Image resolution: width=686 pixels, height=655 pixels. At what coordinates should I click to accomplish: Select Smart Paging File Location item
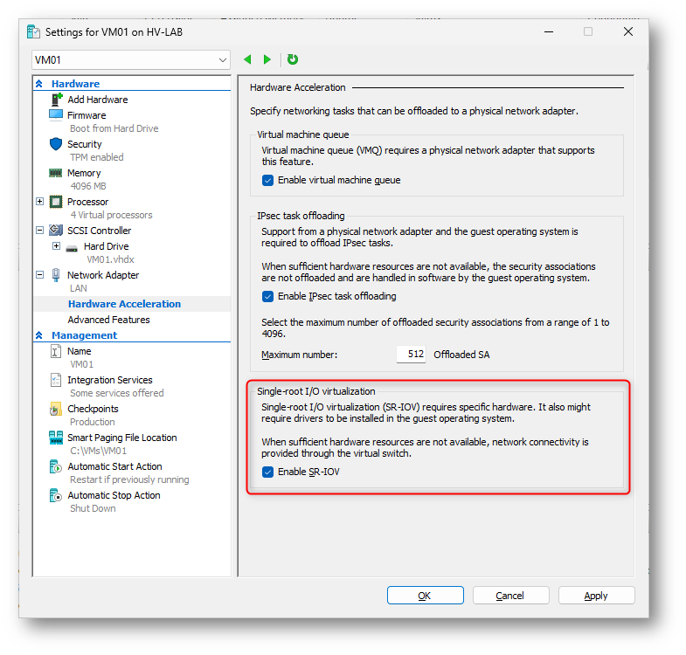pyautogui.click(x=122, y=438)
